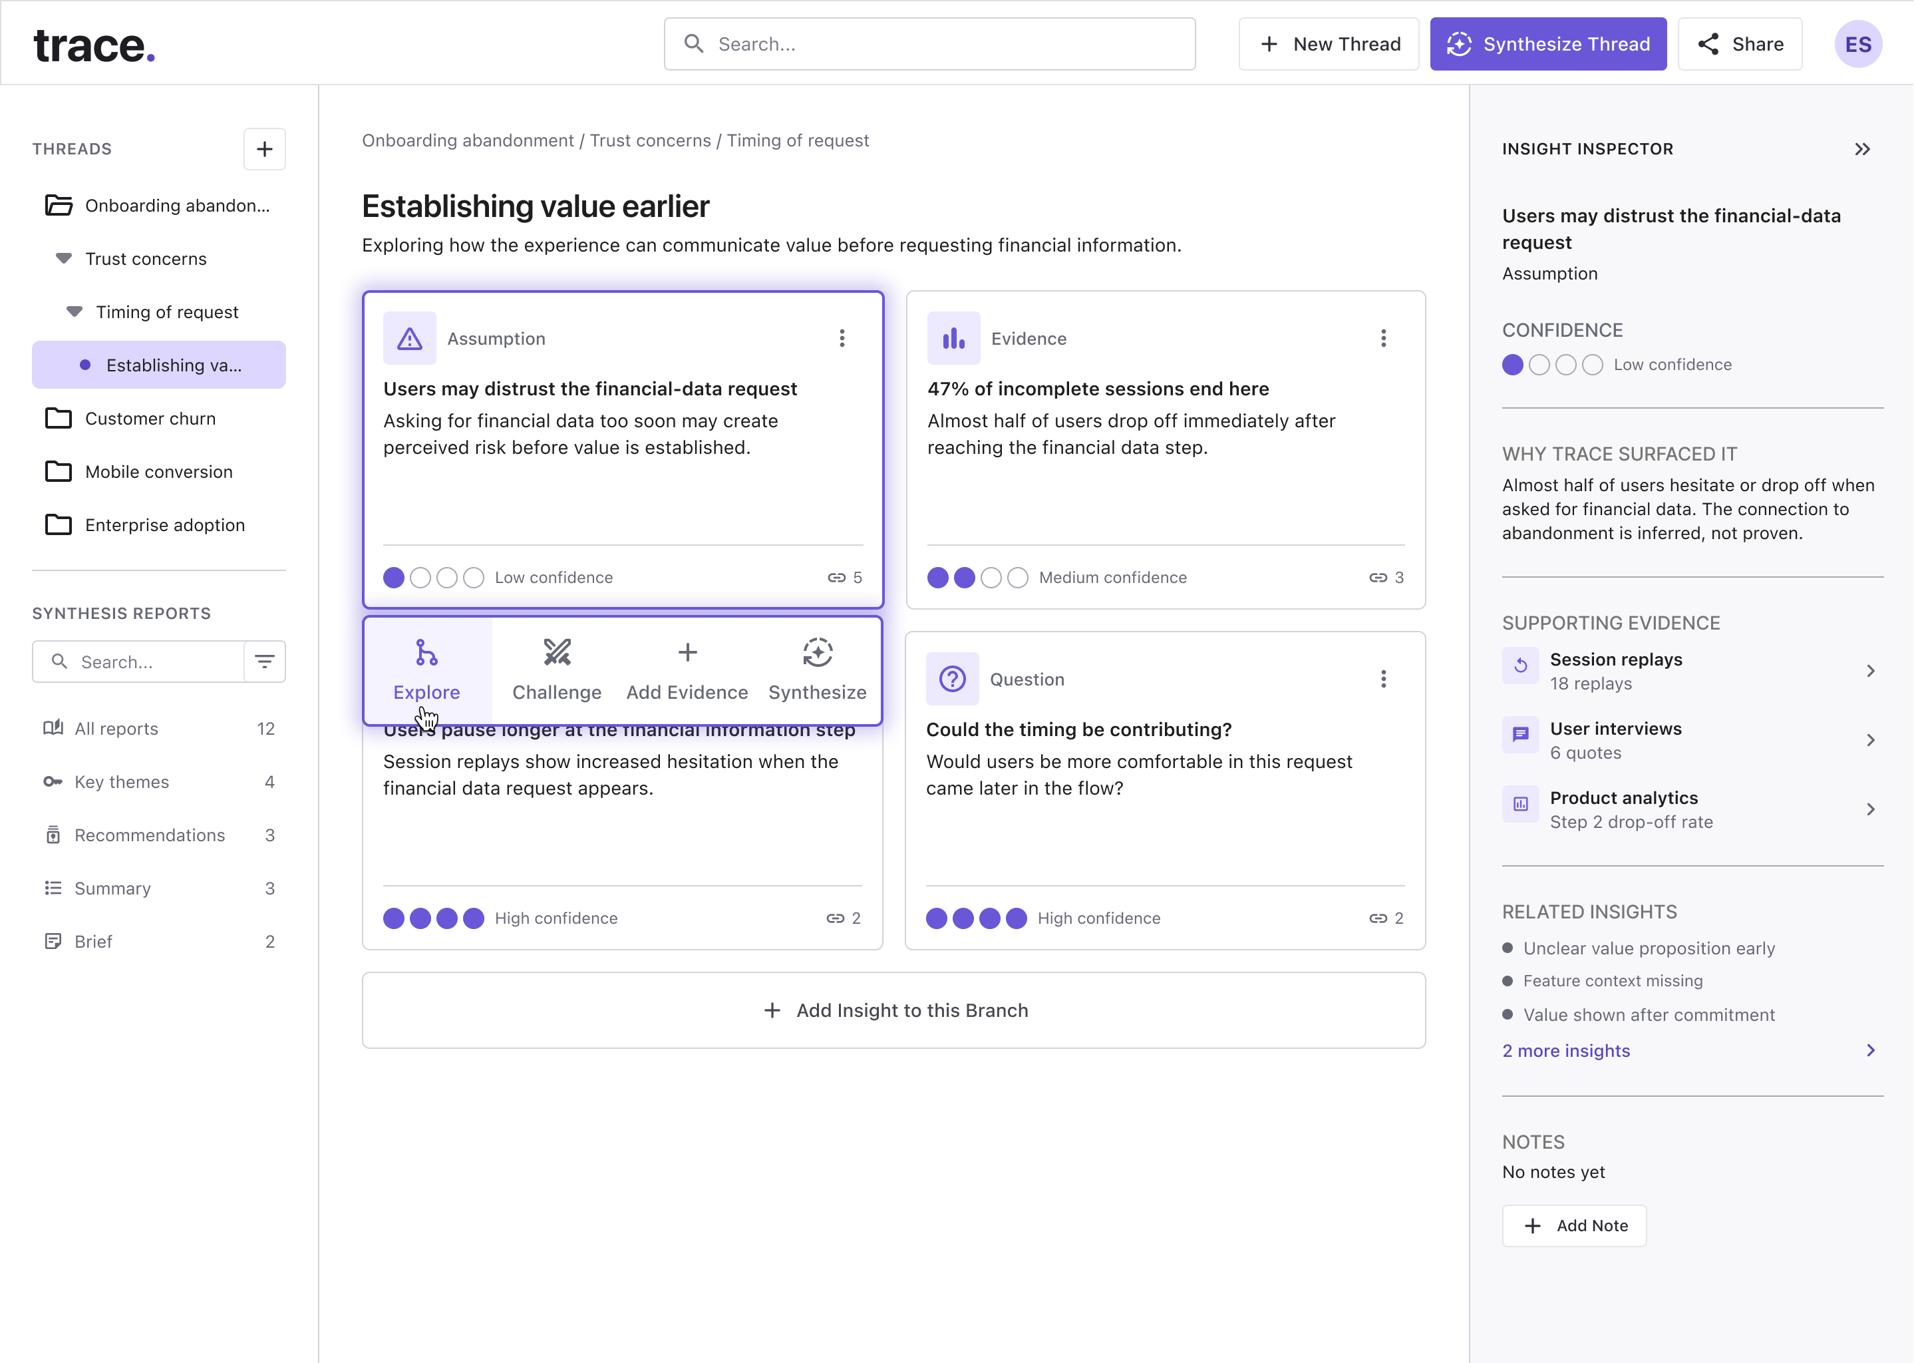The height and width of the screenshot is (1363, 1916).
Task: Expand Session replays evidence details
Action: [1870, 671]
